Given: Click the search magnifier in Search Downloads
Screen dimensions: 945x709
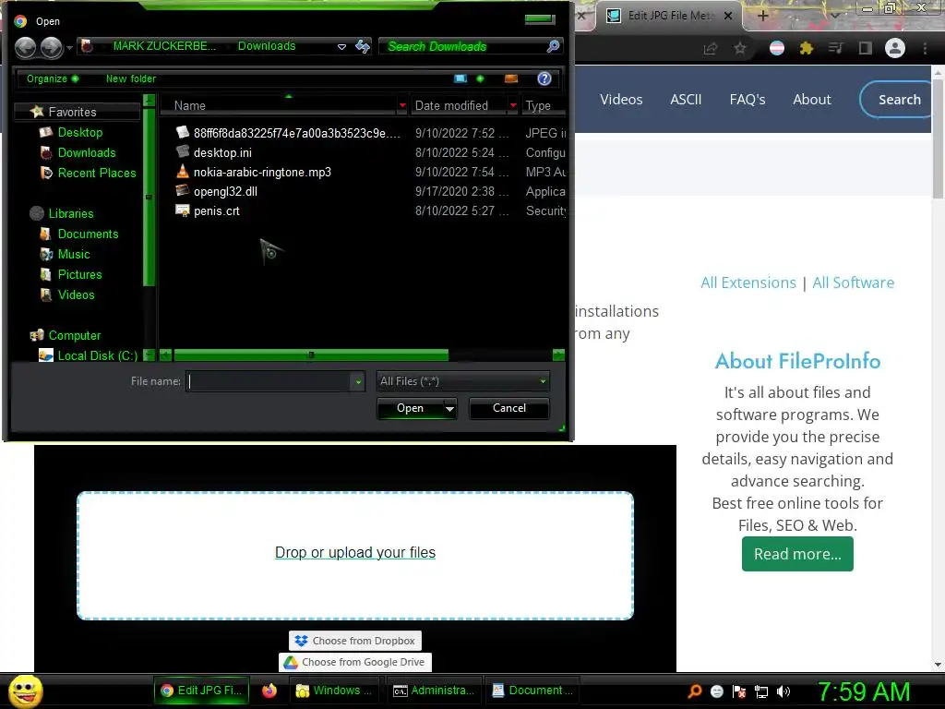Looking at the screenshot, I should click(x=553, y=46).
